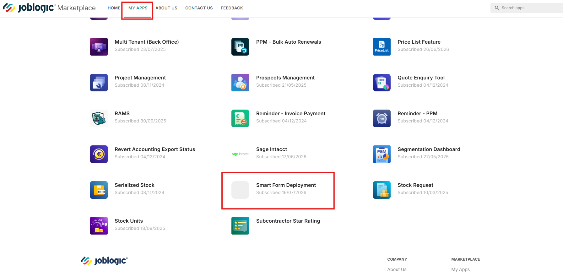Open the Multi Tenant (Back Office) app icon

click(x=99, y=47)
